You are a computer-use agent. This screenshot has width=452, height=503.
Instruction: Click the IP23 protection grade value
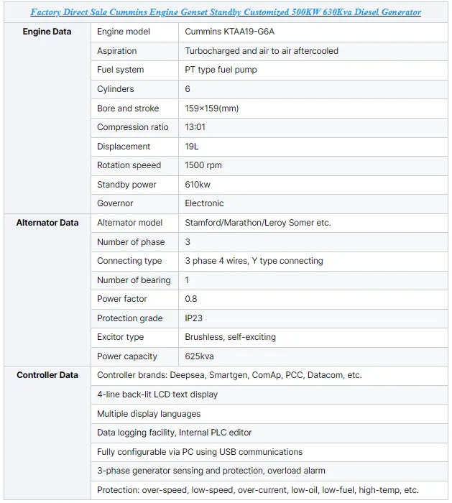tap(193, 318)
